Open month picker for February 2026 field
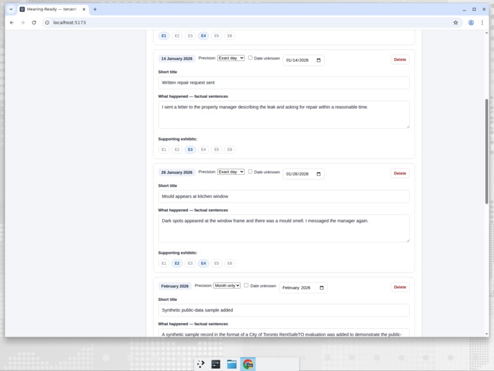The height and width of the screenshot is (371, 494). click(x=321, y=287)
